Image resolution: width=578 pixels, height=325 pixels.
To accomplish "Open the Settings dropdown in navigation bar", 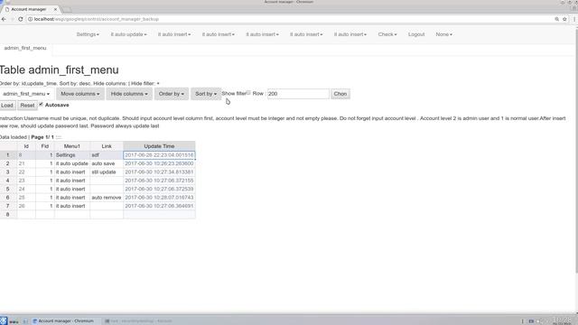I will 88,34.
